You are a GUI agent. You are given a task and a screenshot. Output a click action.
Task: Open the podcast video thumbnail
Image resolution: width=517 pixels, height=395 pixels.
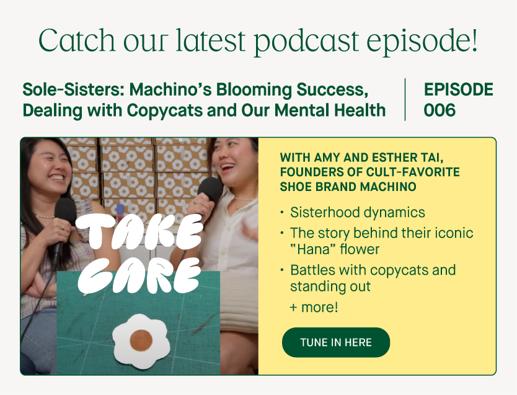point(139,256)
